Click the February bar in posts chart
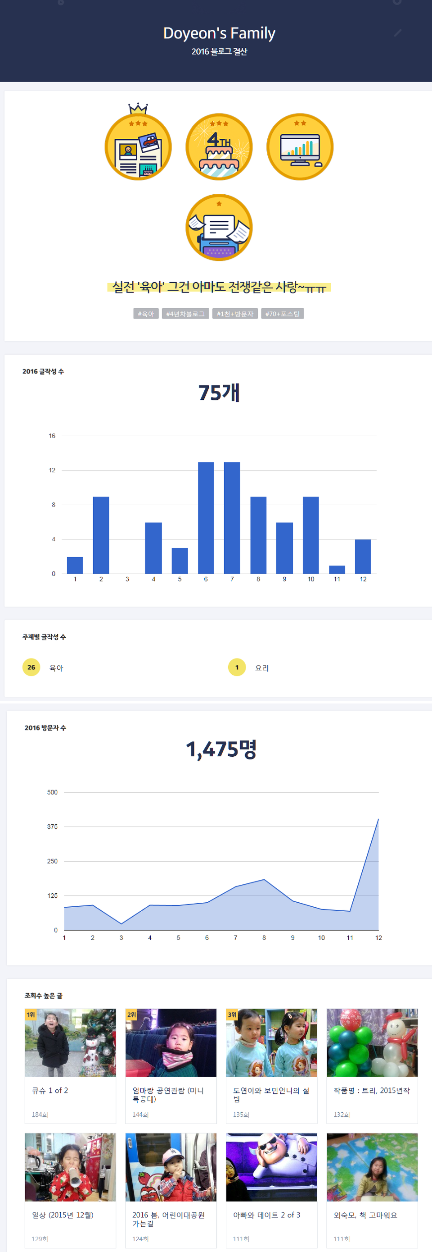432x1252 pixels. pos(101,535)
